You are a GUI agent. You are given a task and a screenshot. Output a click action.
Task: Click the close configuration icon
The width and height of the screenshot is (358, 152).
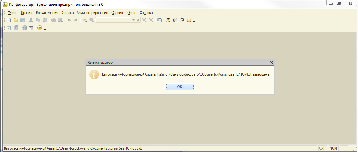(x=16, y=28)
